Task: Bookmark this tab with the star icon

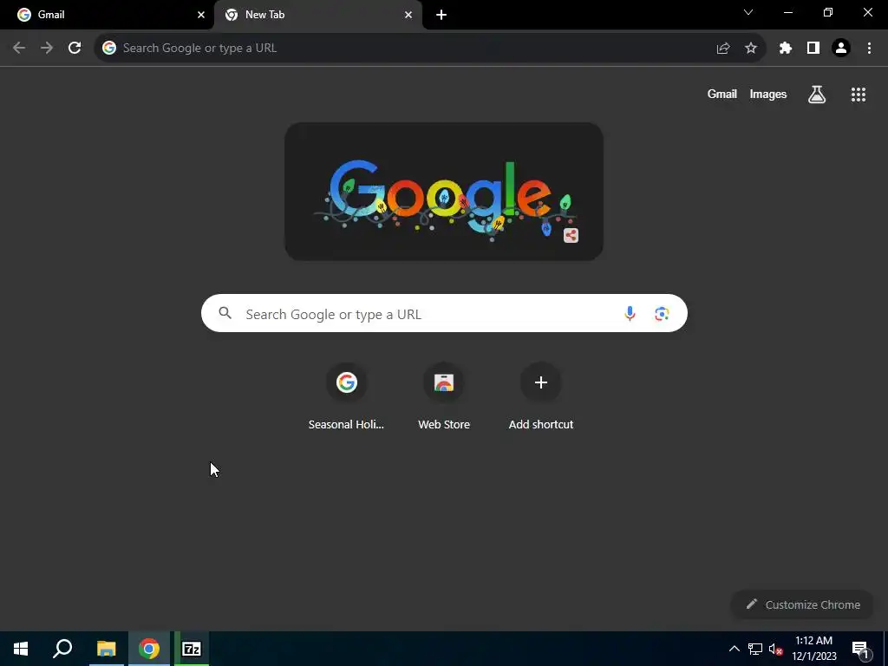Action: 751,49
